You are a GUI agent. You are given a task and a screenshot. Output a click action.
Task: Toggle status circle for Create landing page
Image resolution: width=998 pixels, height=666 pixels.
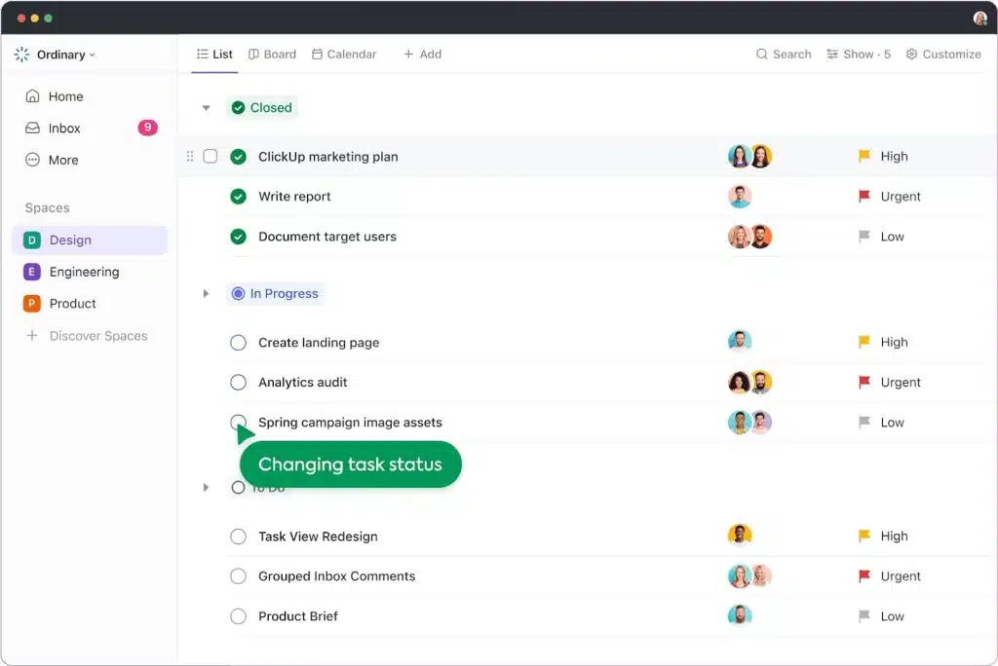coord(238,343)
